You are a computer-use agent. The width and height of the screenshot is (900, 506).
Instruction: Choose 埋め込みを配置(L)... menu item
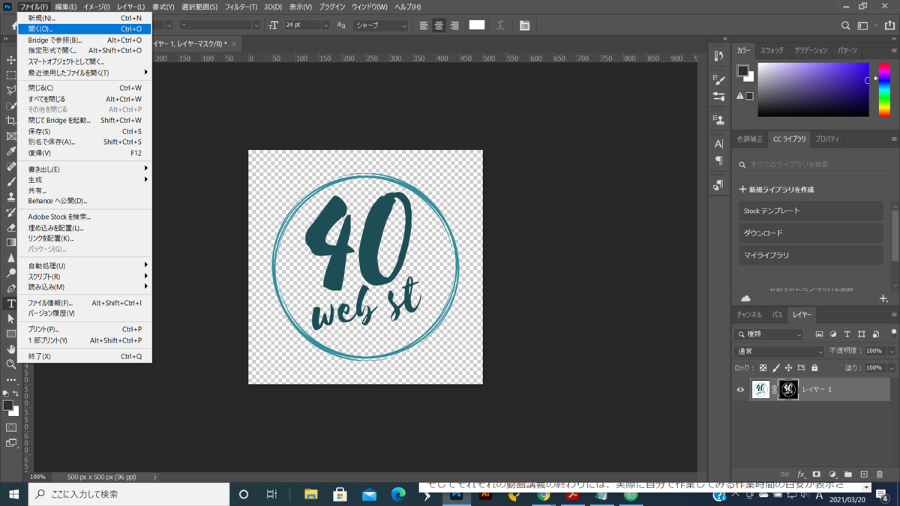[x=85, y=228]
